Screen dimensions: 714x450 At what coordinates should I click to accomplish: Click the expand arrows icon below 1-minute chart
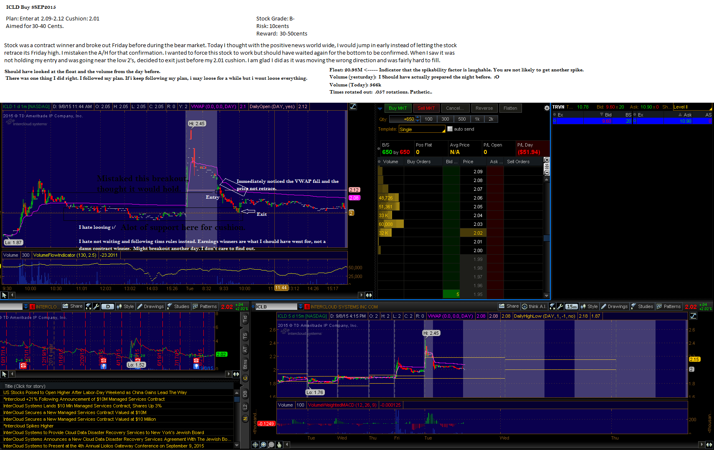coord(369,295)
